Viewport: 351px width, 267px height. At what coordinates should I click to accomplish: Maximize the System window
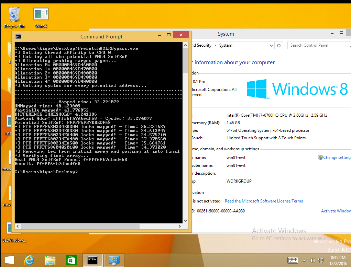tap(341, 32)
